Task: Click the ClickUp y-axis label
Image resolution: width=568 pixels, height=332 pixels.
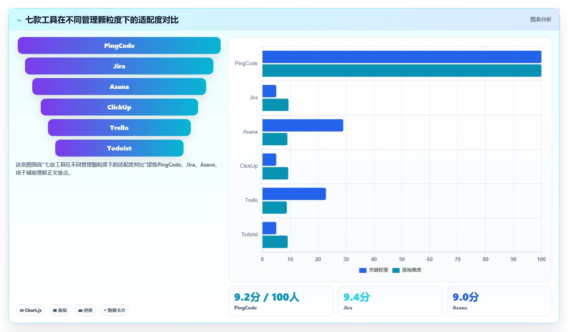Action: (x=248, y=166)
